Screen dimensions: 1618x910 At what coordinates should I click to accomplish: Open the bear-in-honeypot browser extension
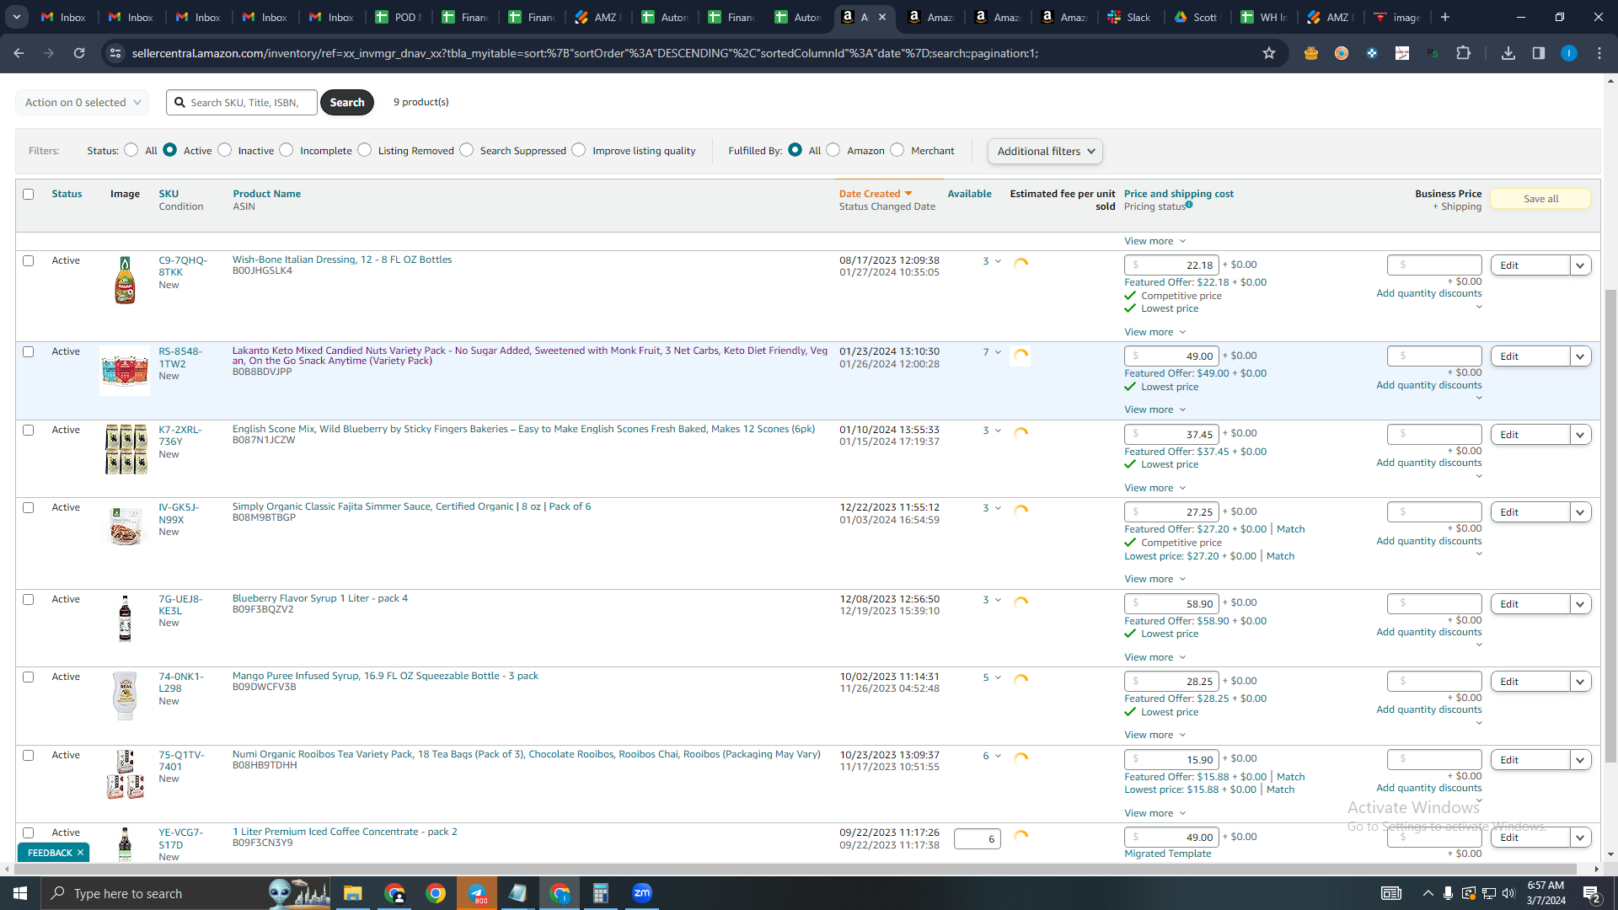pos(1310,53)
